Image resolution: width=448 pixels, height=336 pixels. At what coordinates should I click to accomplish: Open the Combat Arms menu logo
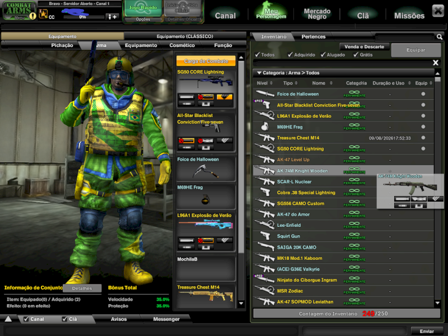click(x=19, y=10)
